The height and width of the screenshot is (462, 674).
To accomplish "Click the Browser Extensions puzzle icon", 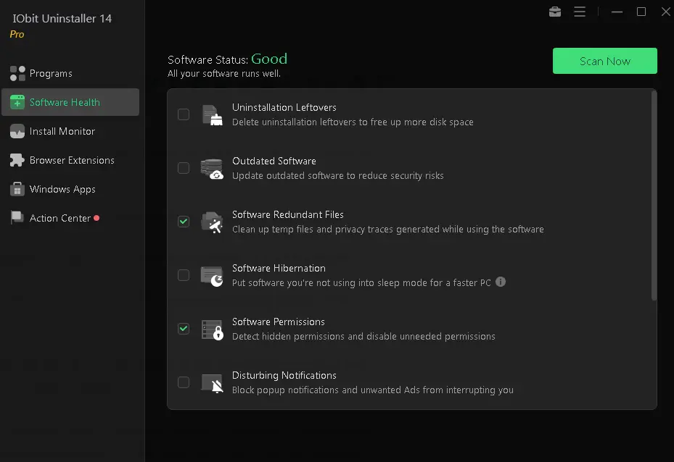I will [x=17, y=160].
